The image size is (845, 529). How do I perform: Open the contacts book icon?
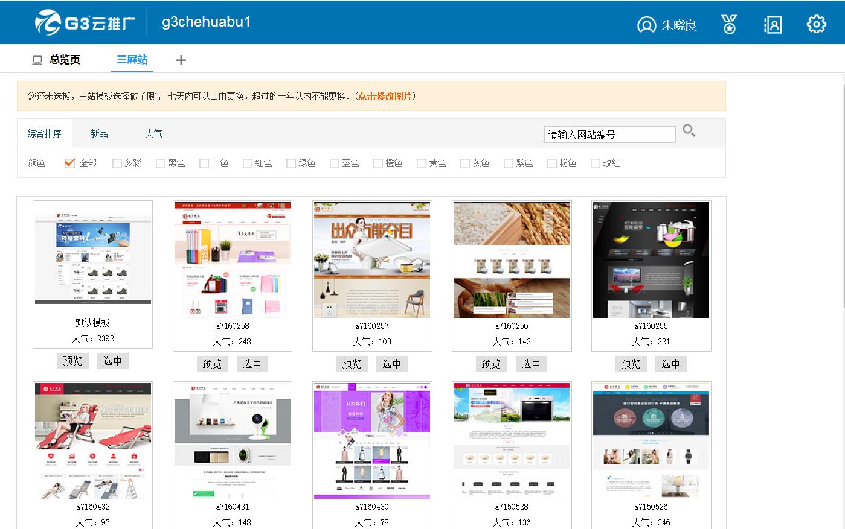click(773, 24)
